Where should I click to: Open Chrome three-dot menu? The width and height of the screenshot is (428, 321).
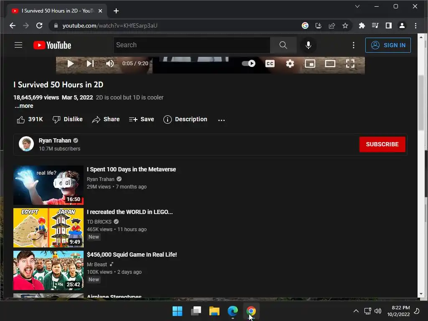tap(415, 25)
